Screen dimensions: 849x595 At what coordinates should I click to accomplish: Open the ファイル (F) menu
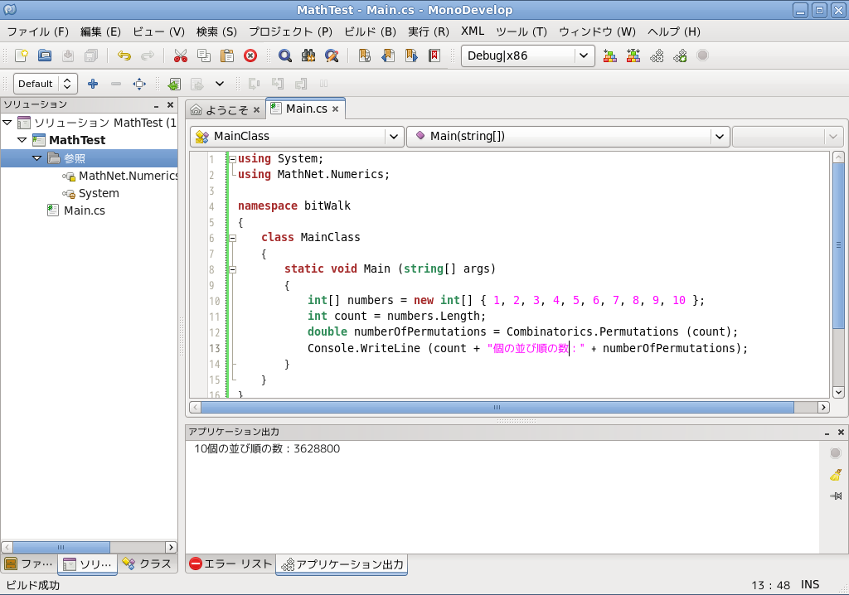click(x=38, y=31)
